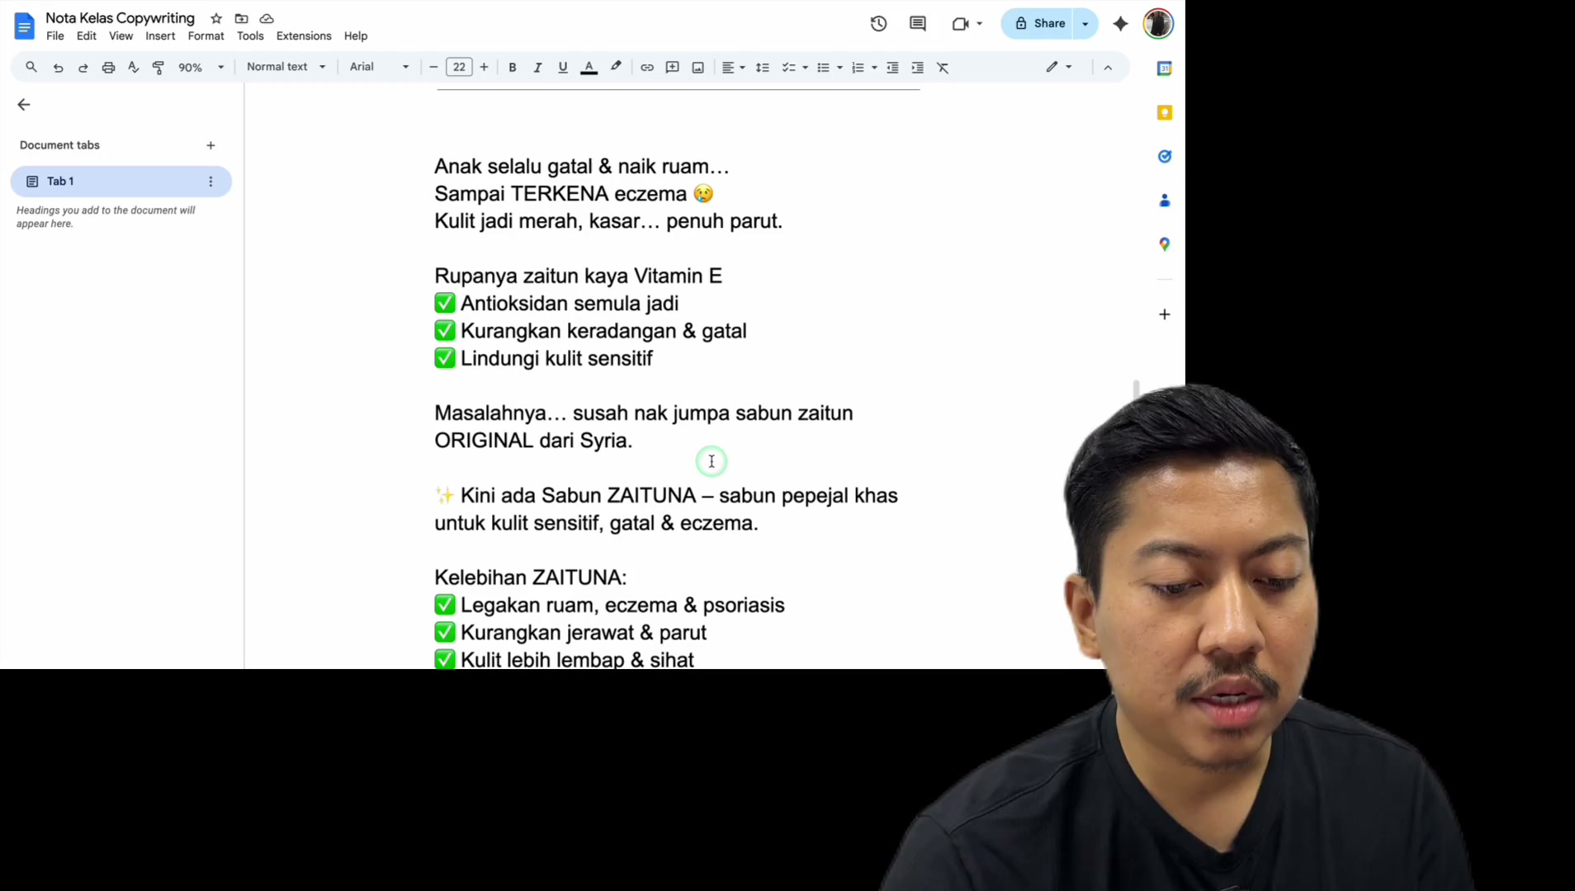The width and height of the screenshot is (1575, 891).
Task: Click the font size field showing 22
Action: [x=459, y=68]
